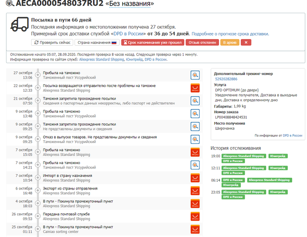Viewport: 307px width, 237px height.
Task: Click AliExpress icon on 'Импорт в страну назначения' row
Action: (x=195, y=178)
